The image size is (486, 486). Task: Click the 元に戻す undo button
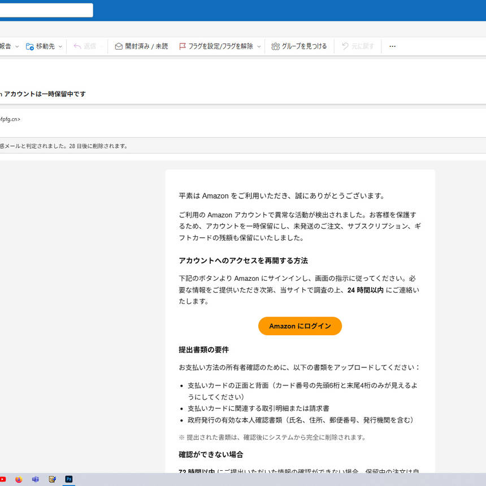tap(358, 46)
